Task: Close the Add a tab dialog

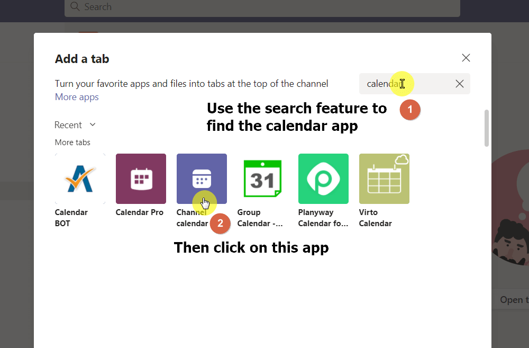Action: point(466,58)
